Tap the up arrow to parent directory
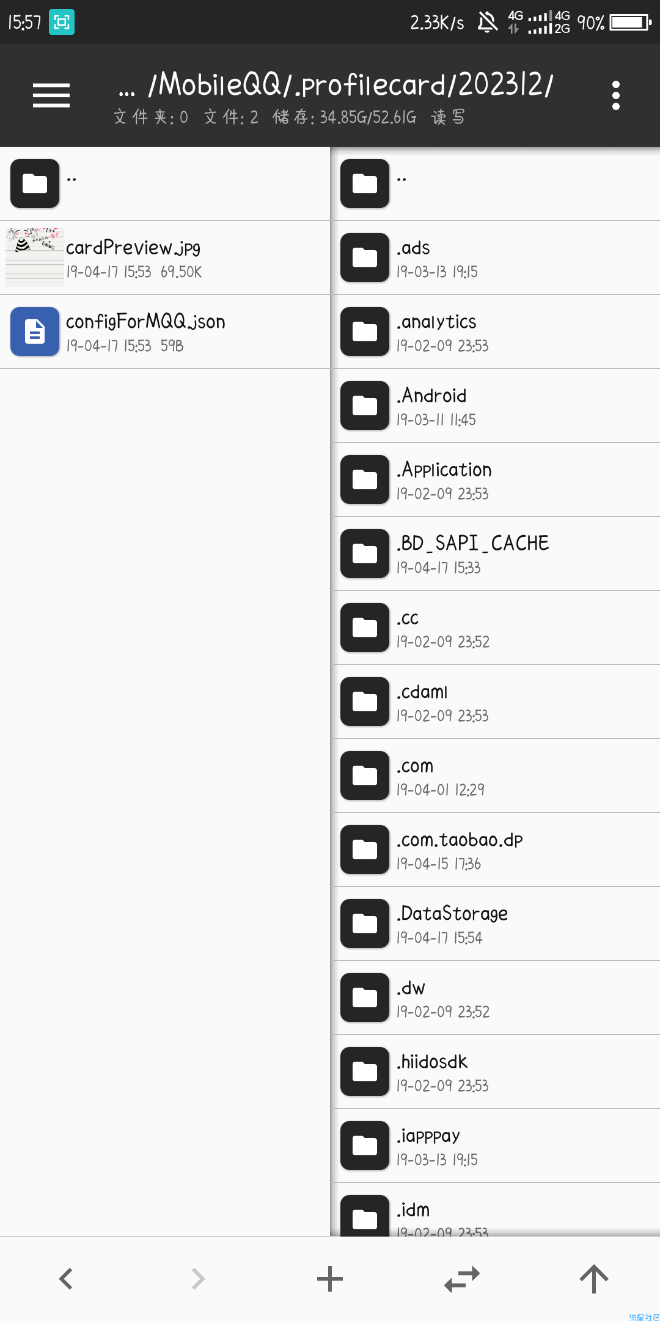Viewport: 660px width, 1321px height. pyautogui.click(x=594, y=1278)
